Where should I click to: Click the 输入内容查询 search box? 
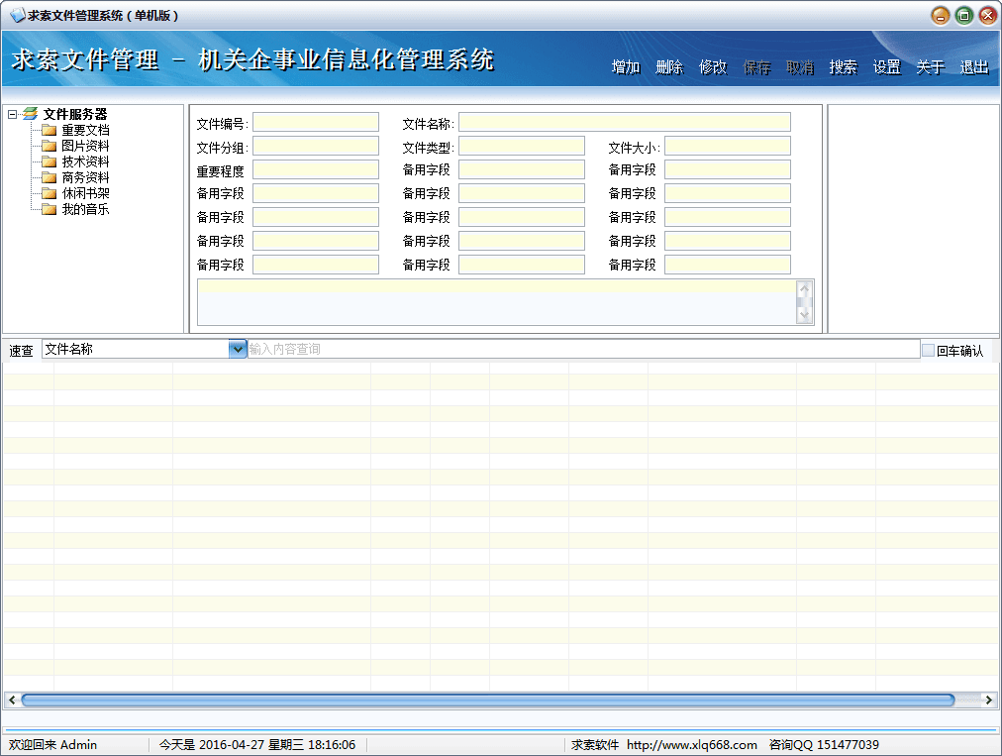(582, 349)
